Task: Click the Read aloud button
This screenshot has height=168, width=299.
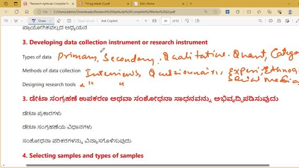Action: click(86, 21)
